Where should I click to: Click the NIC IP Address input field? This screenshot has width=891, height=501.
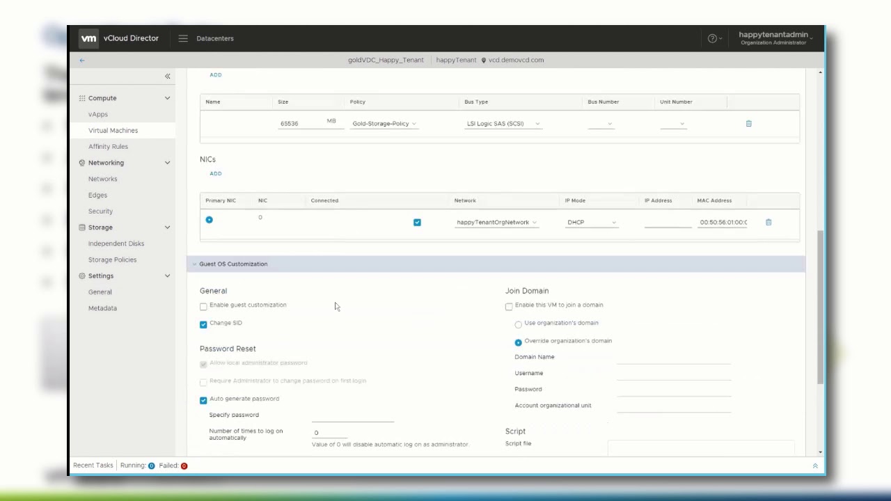coord(668,223)
